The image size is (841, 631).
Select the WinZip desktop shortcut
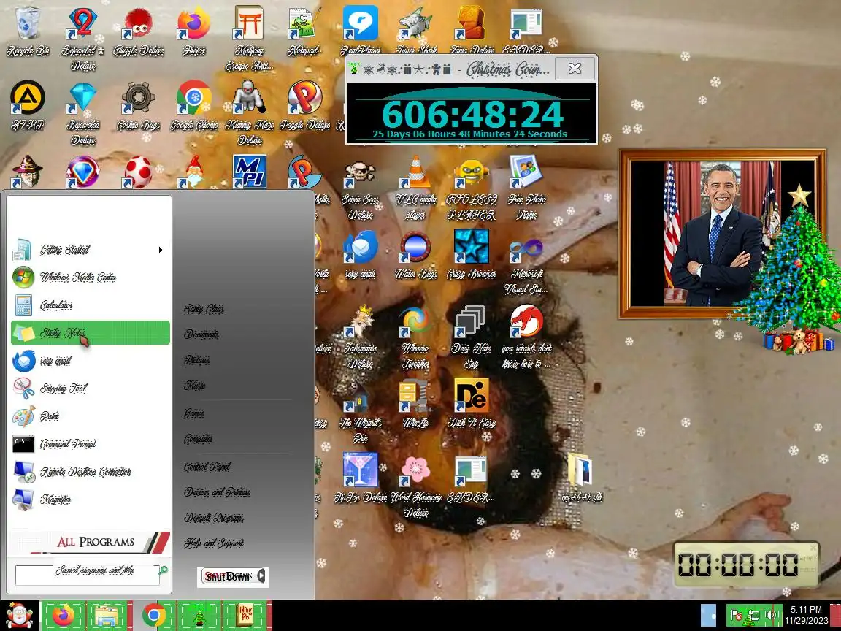(415, 402)
